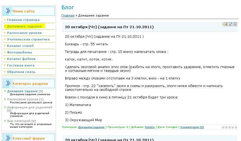Screen dimensions: 241x141
Task: Open Каталог статей menu item
Action: [20, 46]
